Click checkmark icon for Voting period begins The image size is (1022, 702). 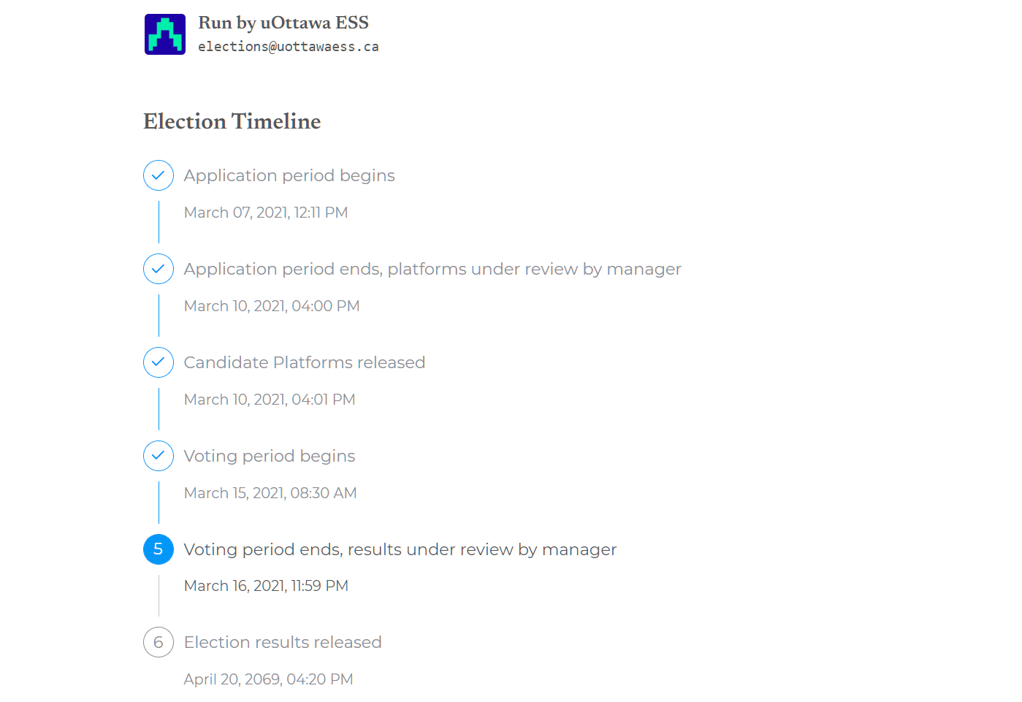(159, 456)
